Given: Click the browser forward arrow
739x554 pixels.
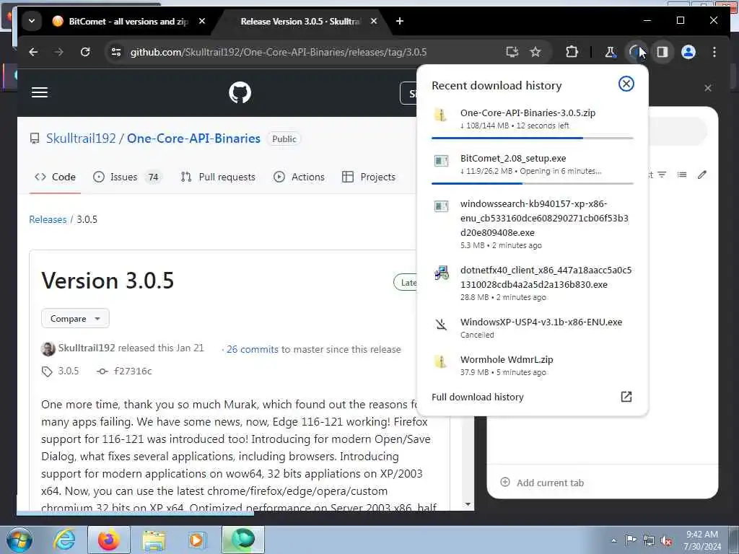Looking at the screenshot, I should click(x=59, y=52).
